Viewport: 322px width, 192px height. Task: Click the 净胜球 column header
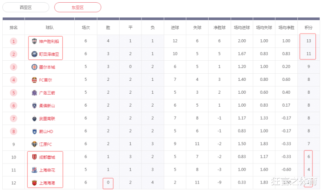(219, 28)
